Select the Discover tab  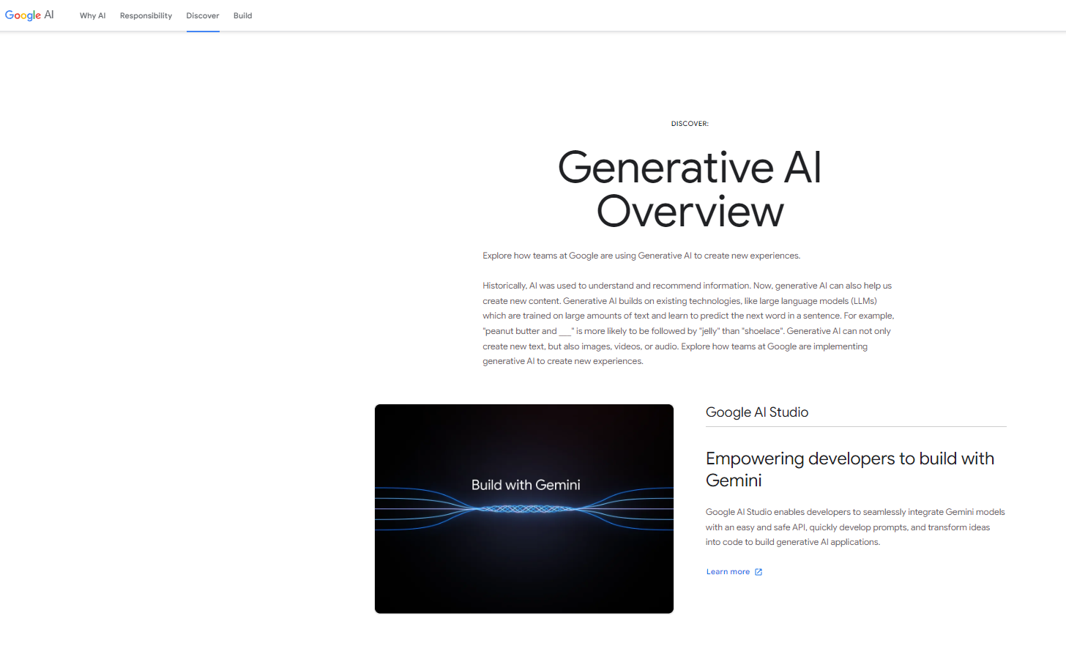point(203,15)
